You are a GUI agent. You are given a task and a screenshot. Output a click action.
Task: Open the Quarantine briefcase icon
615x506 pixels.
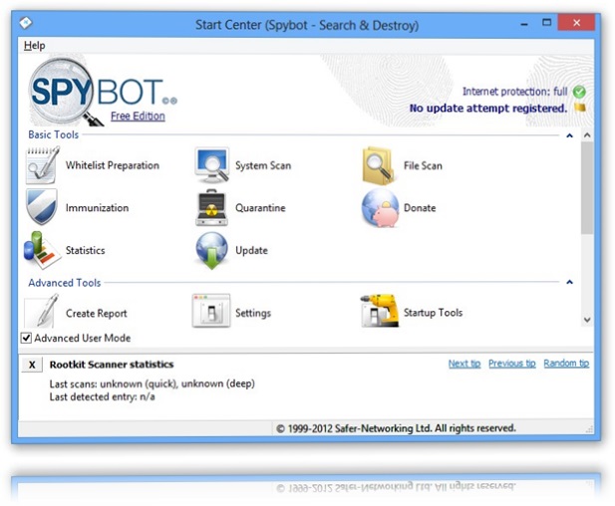[211, 208]
